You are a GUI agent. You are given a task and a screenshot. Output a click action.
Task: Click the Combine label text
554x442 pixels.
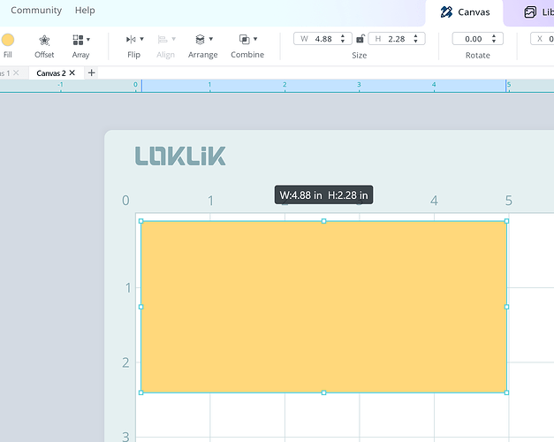pyautogui.click(x=247, y=55)
